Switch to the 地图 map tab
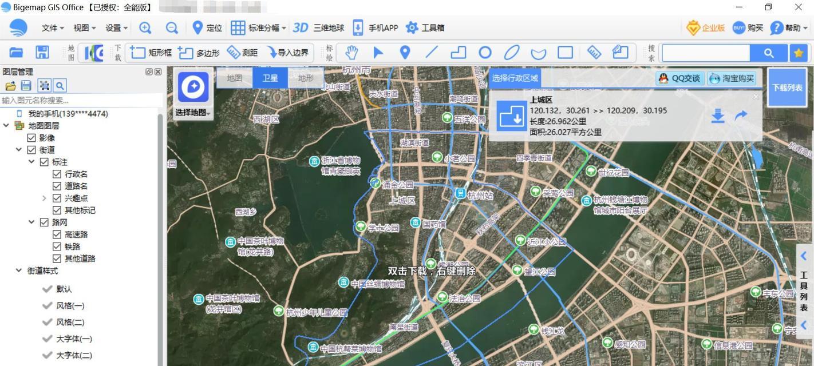 [x=234, y=78]
